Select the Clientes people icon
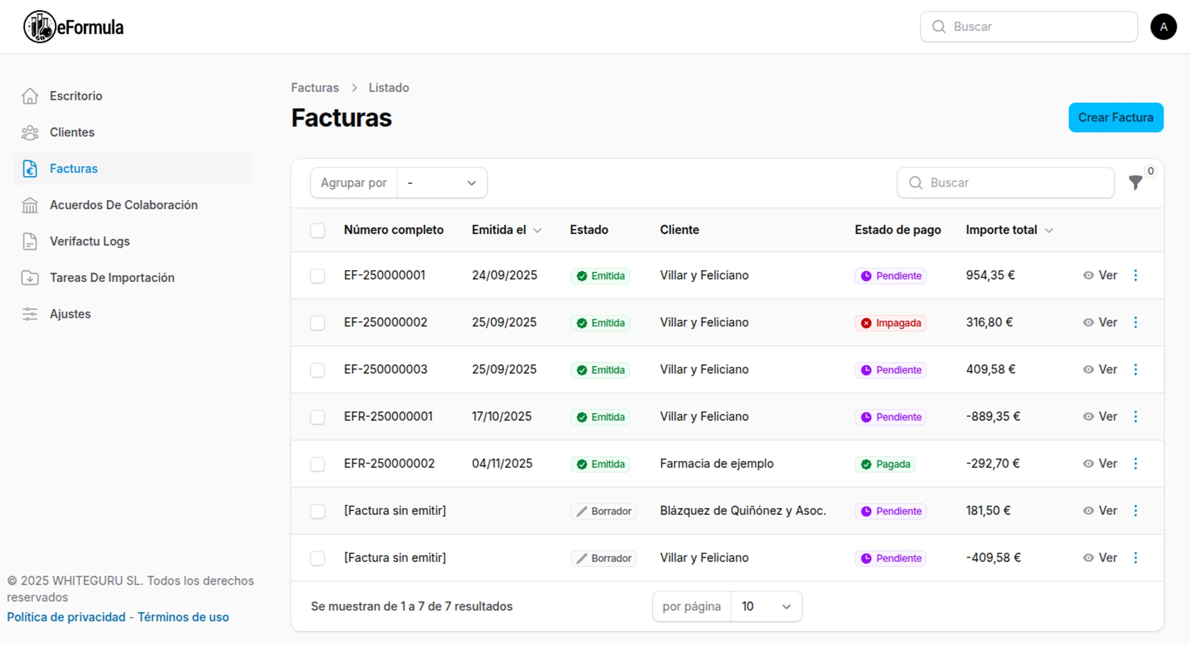This screenshot has height=645, width=1190. [30, 132]
